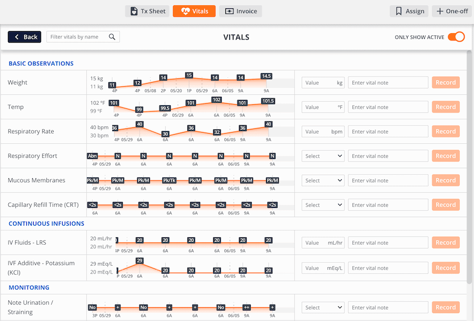Click the One-off plus icon
This screenshot has height=321, width=474.
pos(440,11)
